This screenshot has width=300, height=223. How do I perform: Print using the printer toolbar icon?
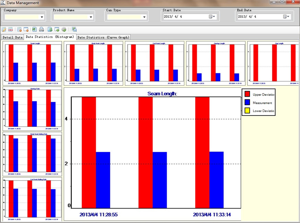coord(41,29)
